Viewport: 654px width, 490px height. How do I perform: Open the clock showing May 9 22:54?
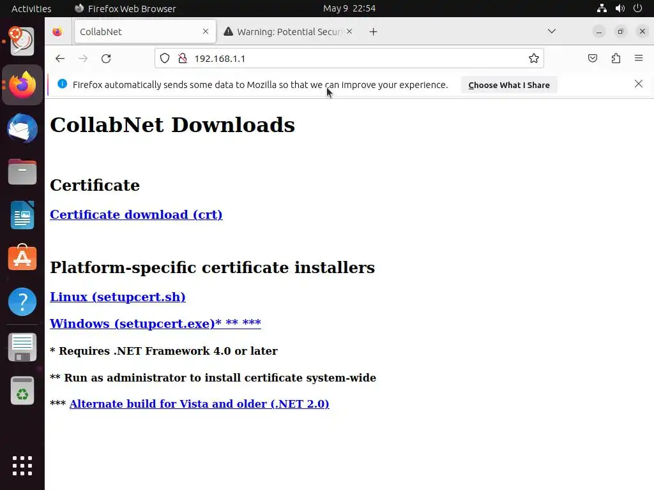349,8
